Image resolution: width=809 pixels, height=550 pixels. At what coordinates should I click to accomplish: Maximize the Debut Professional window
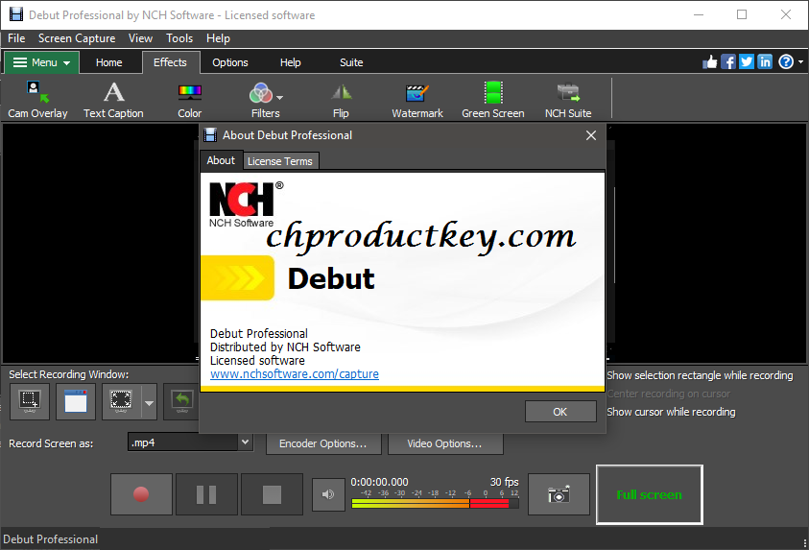pyautogui.click(x=742, y=14)
